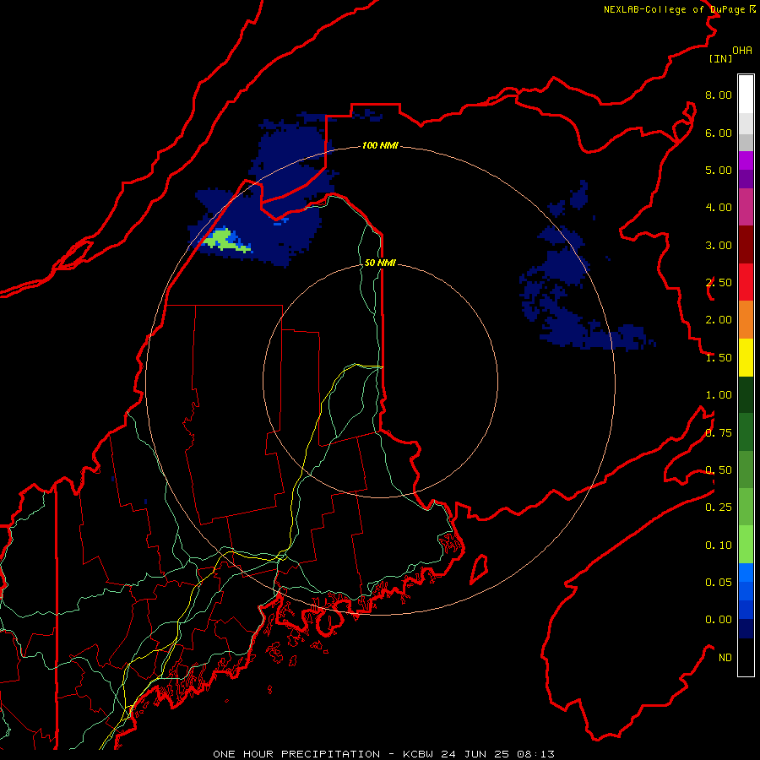Select the 0.25 legend value
760x760 pixels.
click(719, 508)
